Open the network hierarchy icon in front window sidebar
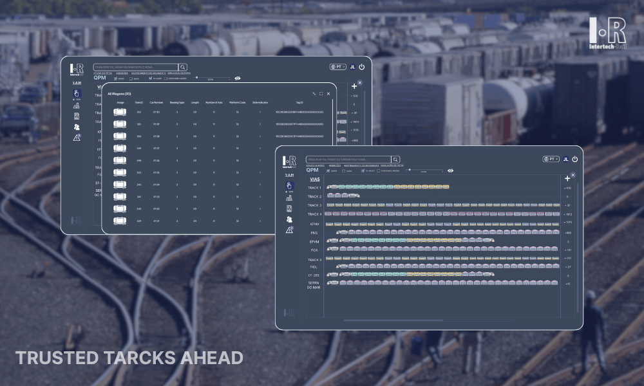The width and height of the screenshot is (644, 386). [289, 198]
